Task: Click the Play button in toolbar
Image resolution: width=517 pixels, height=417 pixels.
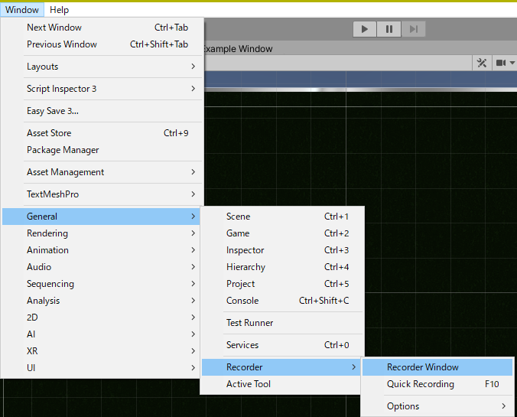Action: pos(365,29)
